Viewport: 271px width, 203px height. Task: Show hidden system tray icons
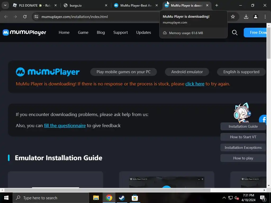pos(224,198)
